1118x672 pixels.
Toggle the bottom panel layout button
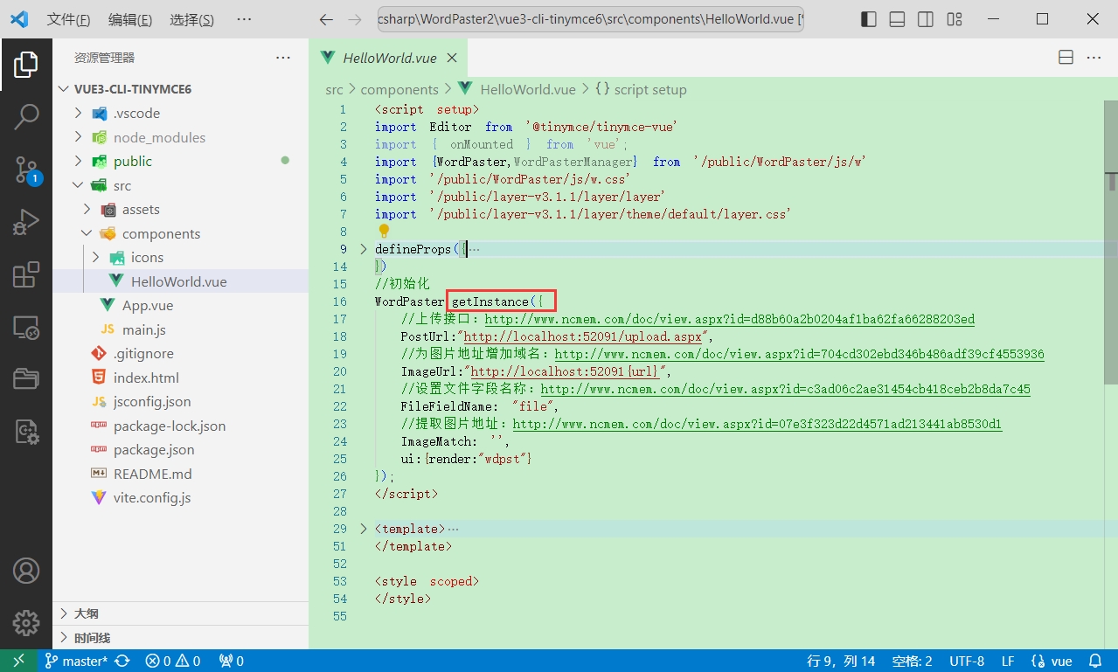click(897, 19)
